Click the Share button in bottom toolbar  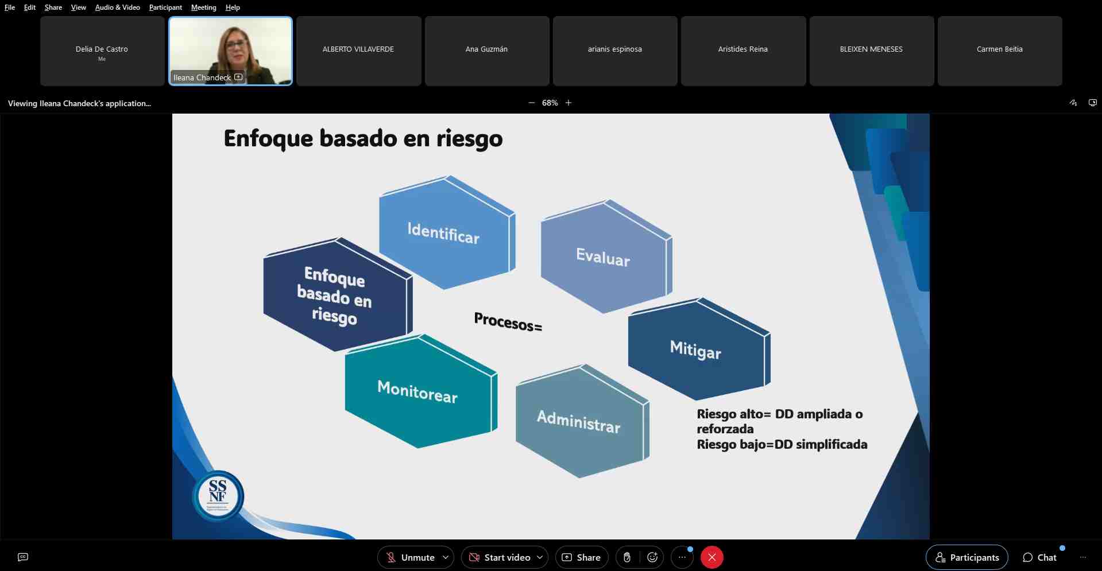click(x=581, y=557)
